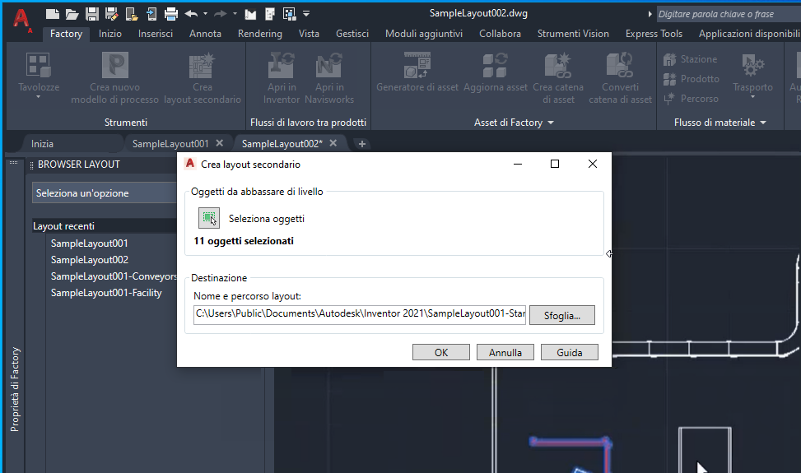Viewport: 801px width, 473px height.
Task: Open from web and mobile icon
Action: 131,14
